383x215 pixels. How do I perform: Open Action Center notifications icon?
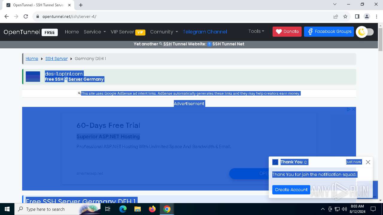[373, 209]
